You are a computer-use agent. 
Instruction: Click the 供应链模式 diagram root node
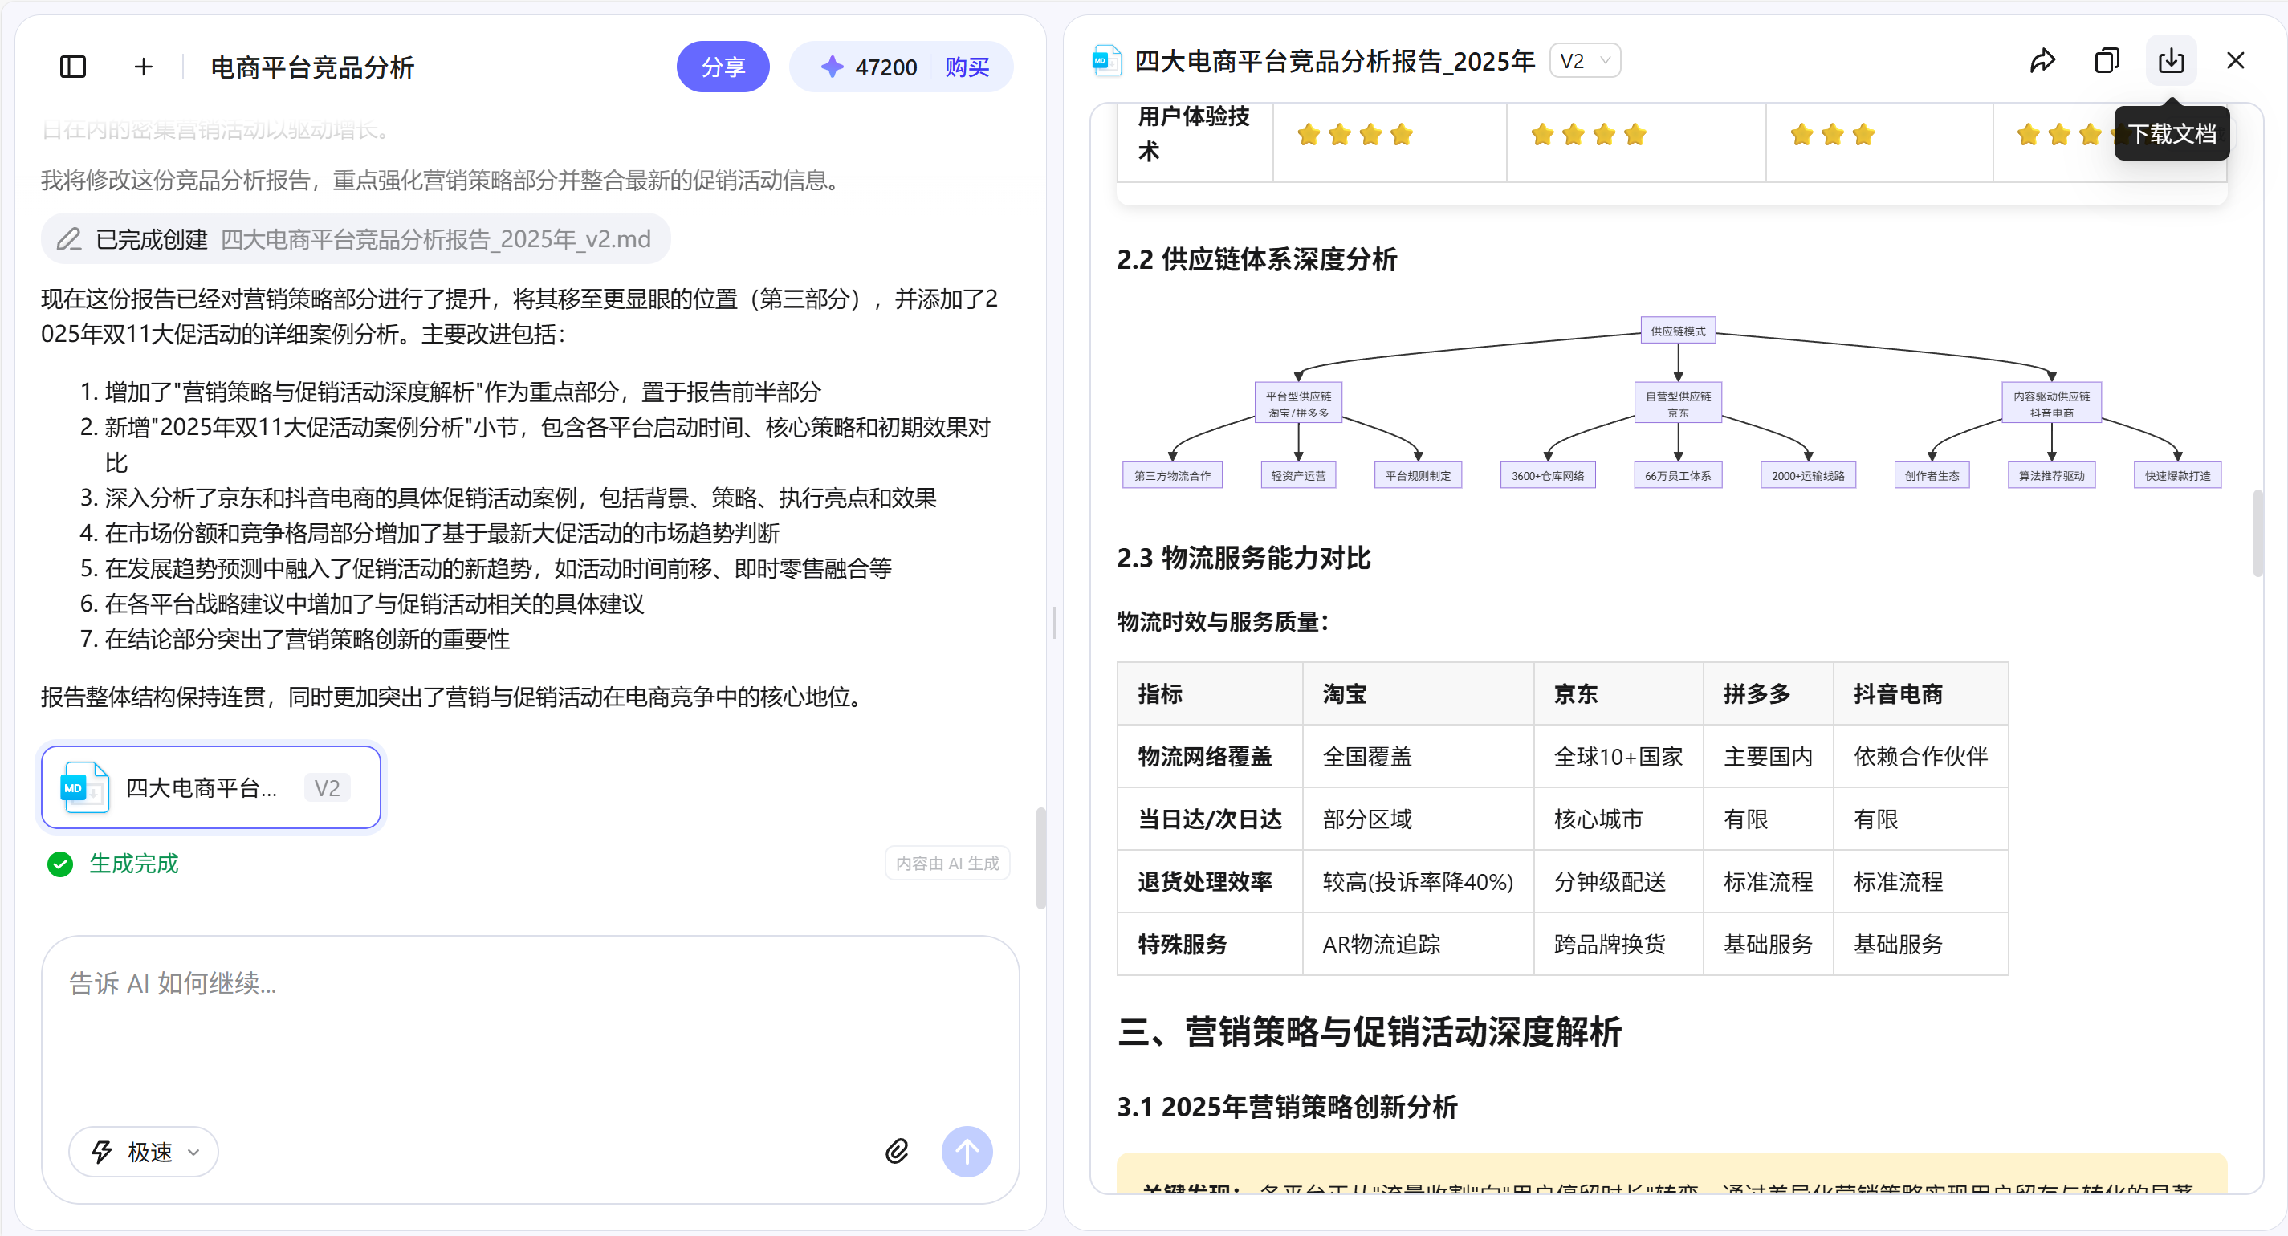coord(1677,331)
